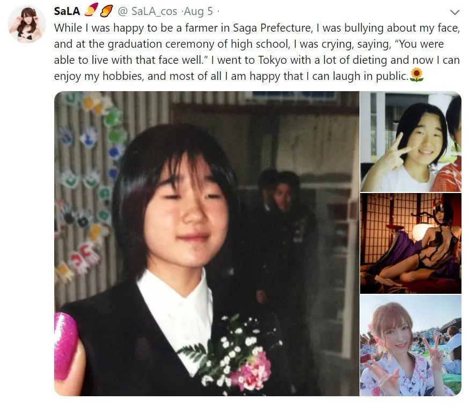Open the SaLA display name link
The height and width of the screenshot is (408, 469).
point(67,11)
